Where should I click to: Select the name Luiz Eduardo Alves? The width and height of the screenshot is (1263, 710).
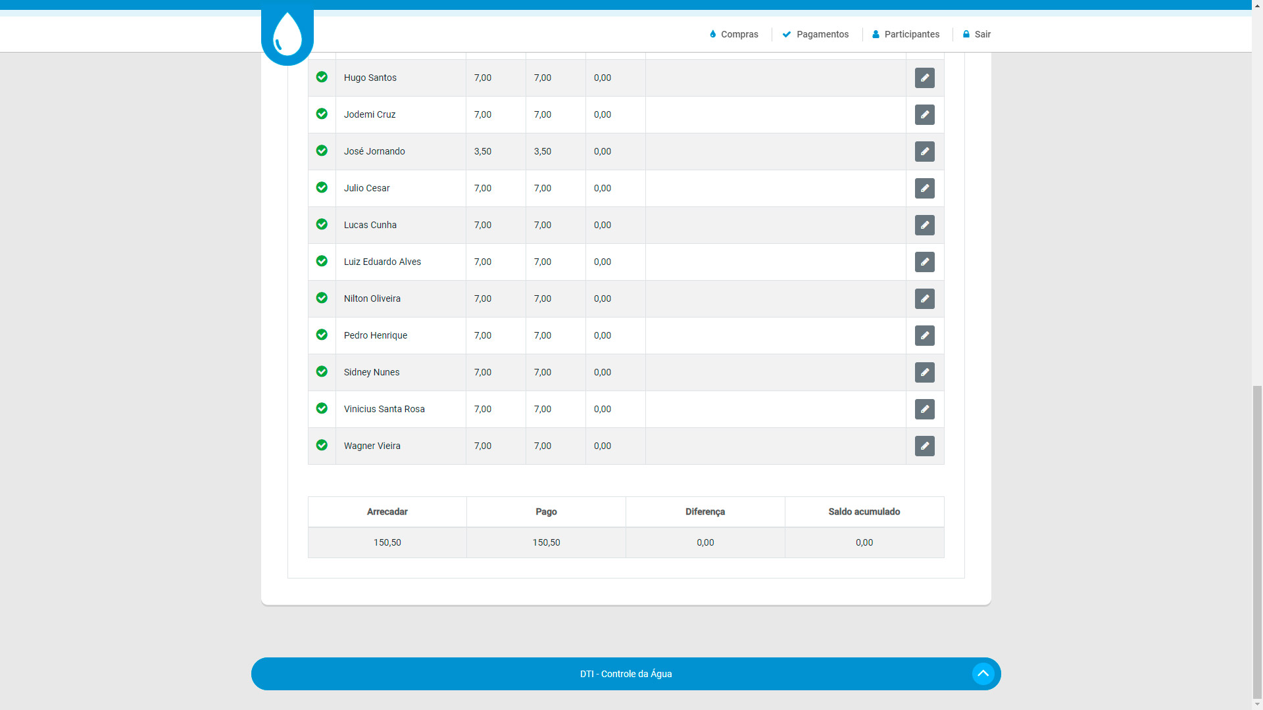(x=382, y=262)
